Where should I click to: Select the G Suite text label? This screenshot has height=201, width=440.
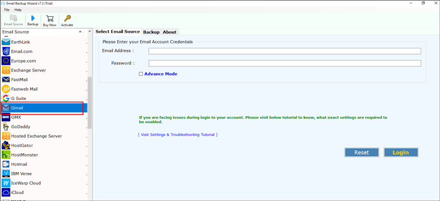(19, 98)
